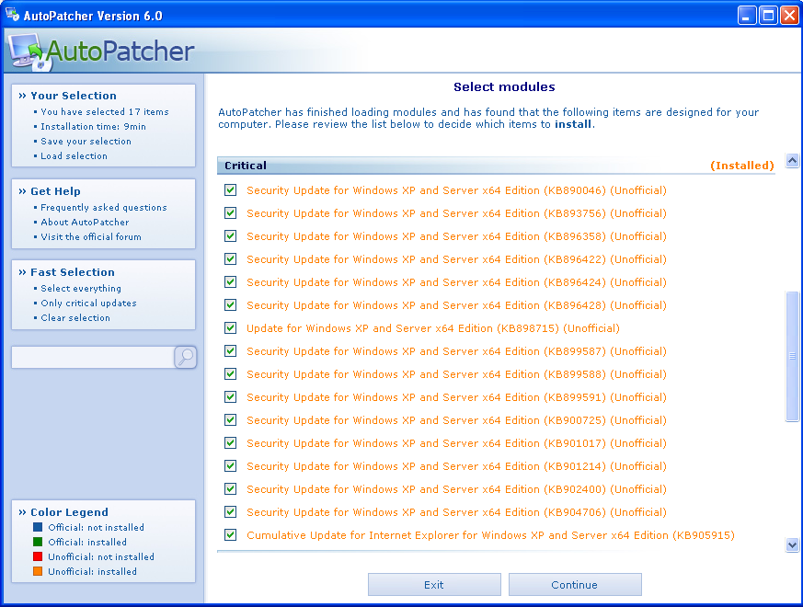The image size is (803, 607).
Task: Click Visit the official forum
Action: (91, 236)
